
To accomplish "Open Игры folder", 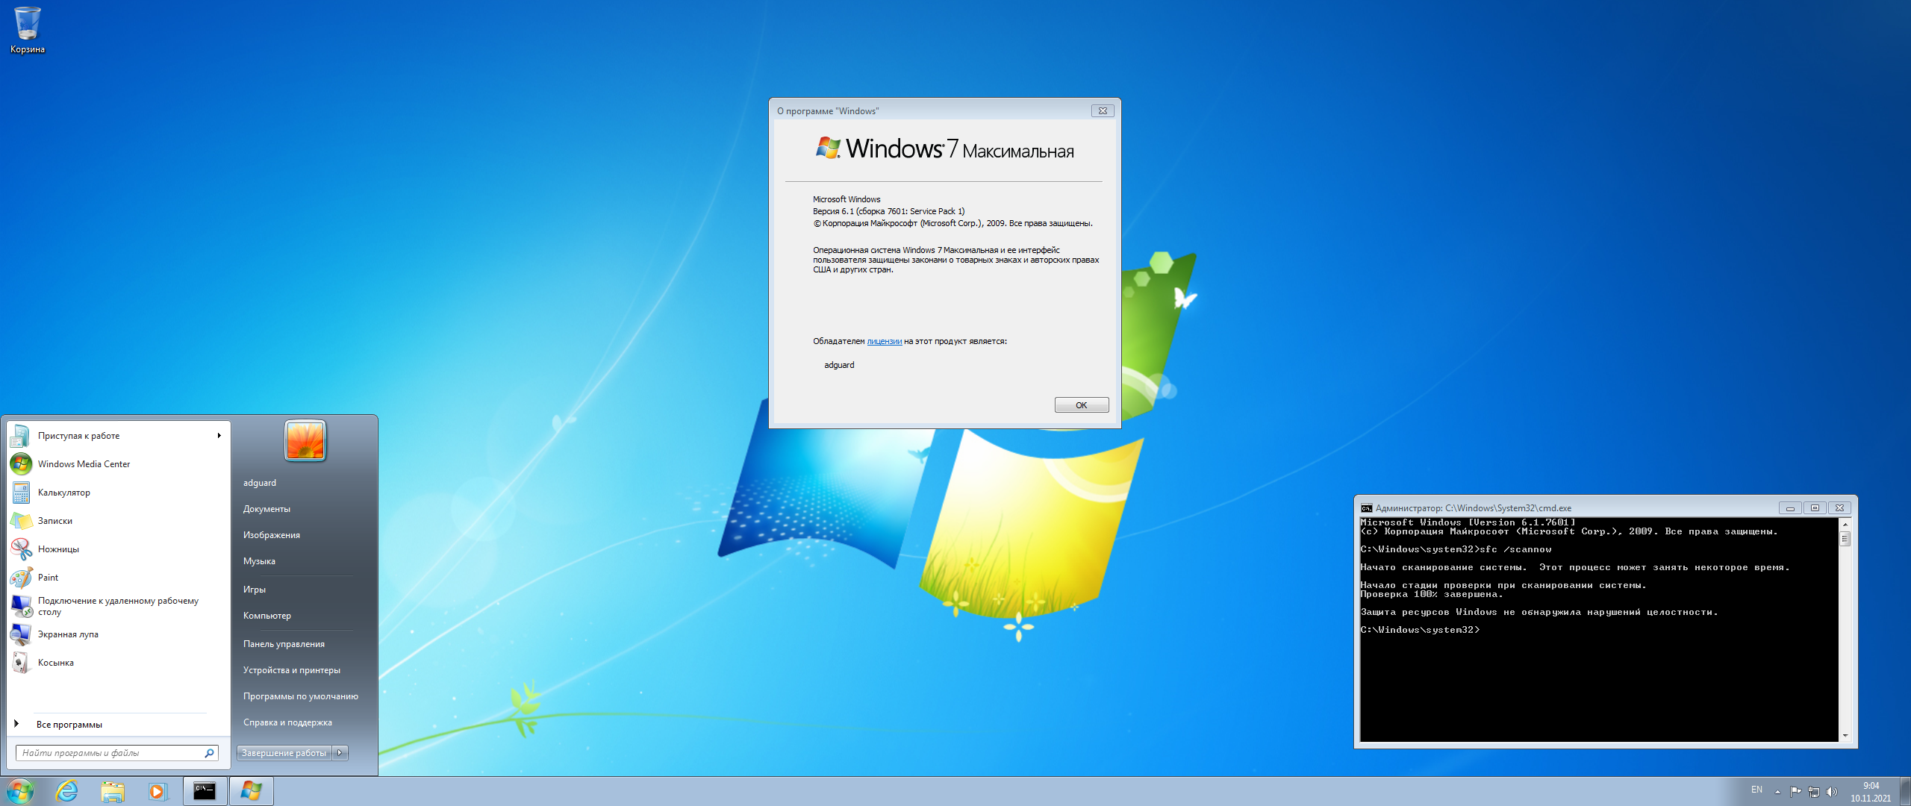I will (x=255, y=590).
